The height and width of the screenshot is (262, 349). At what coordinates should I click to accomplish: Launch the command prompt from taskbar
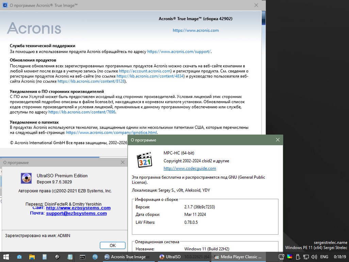[83, 257]
